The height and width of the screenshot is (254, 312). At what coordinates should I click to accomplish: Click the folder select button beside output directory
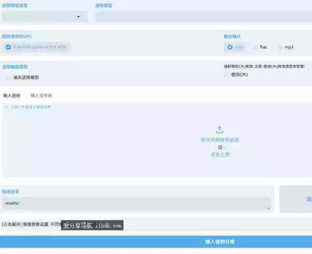[x=296, y=199]
